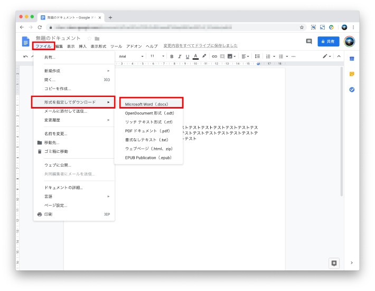Image resolution: width=375 pixels, height=291 pixels.
Task: Click the blue 共有 share button
Action: tap(329, 42)
